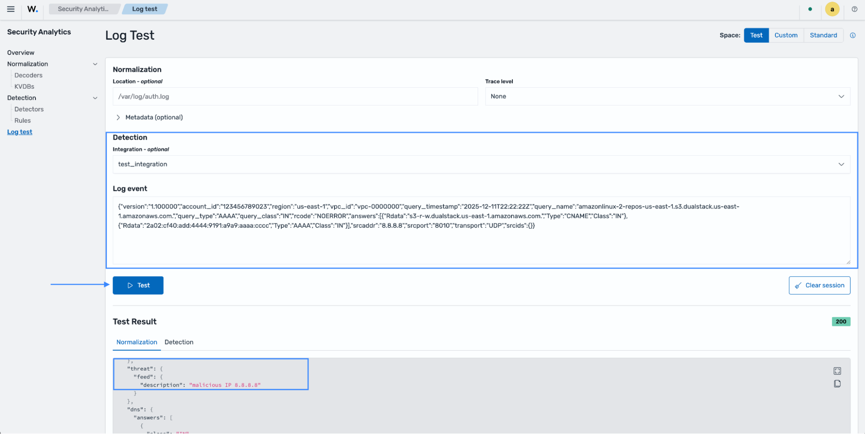The width and height of the screenshot is (865, 434).
Task: Open the hamburger navigation menu
Action: click(x=11, y=9)
